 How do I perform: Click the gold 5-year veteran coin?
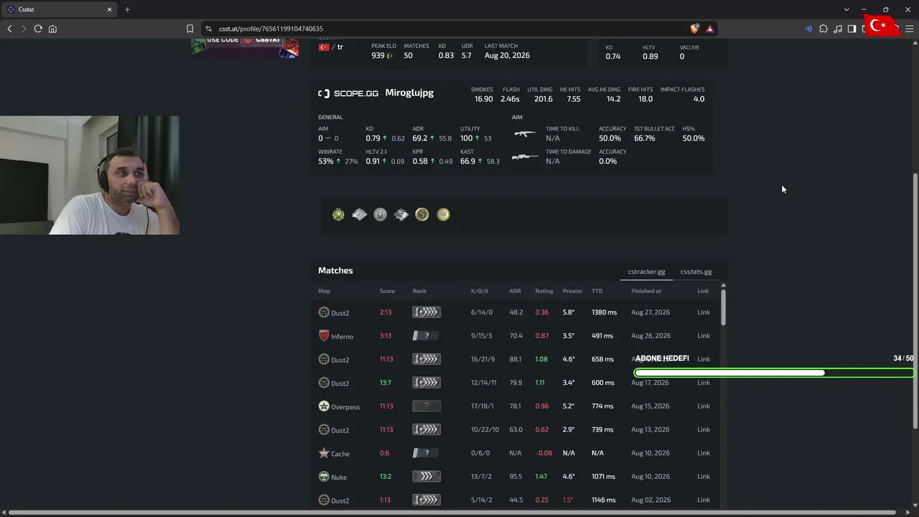[x=422, y=215]
